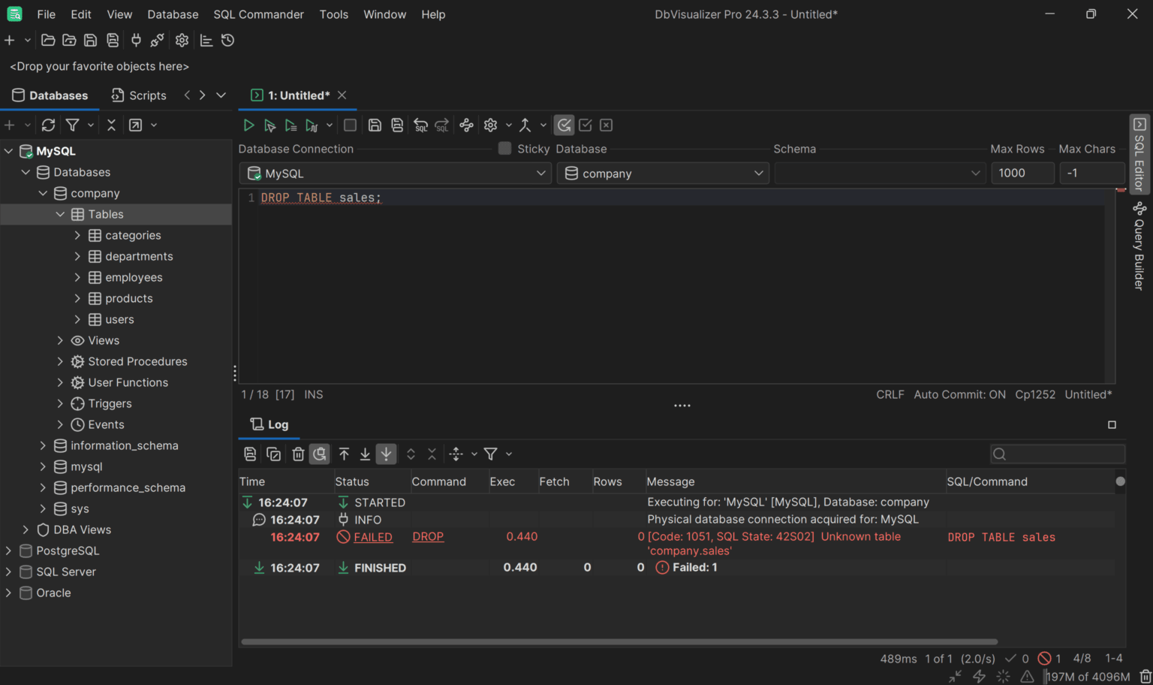Switch to the Scripts tab
Viewport: 1153px width, 685px height.
(x=139, y=95)
